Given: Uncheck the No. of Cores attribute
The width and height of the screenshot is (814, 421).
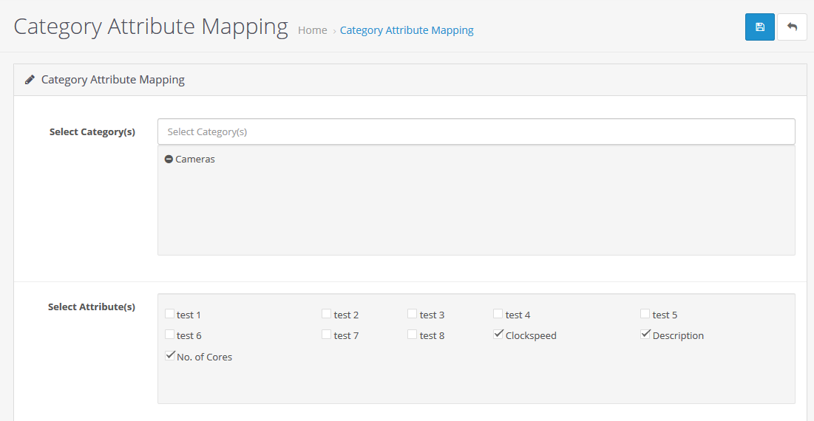Looking at the screenshot, I should (170, 356).
